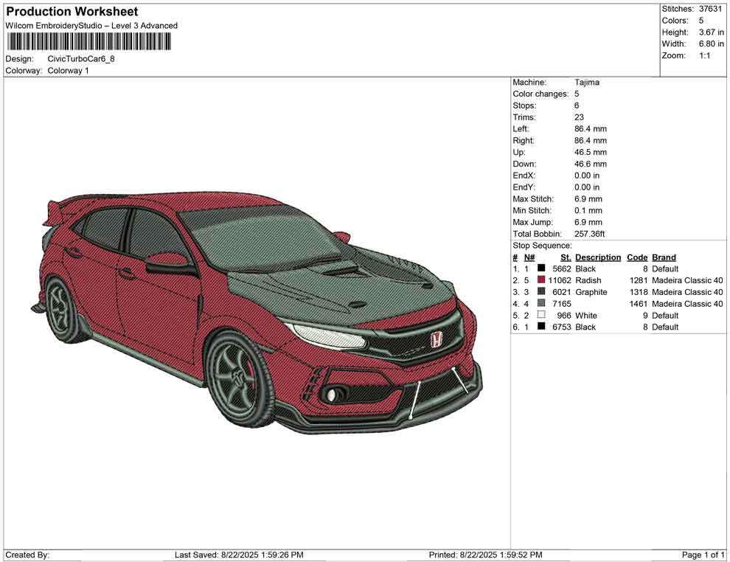Click the barcode under the worksheet title
This screenshot has height=562, width=730.
pos(88,41)
